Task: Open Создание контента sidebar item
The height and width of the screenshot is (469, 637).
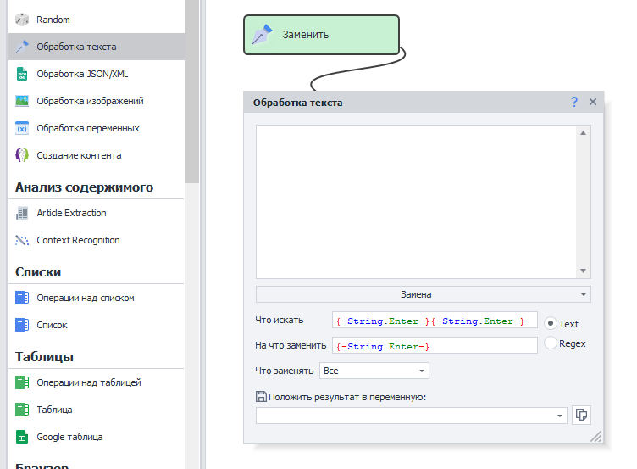Action: click(97, 155)
